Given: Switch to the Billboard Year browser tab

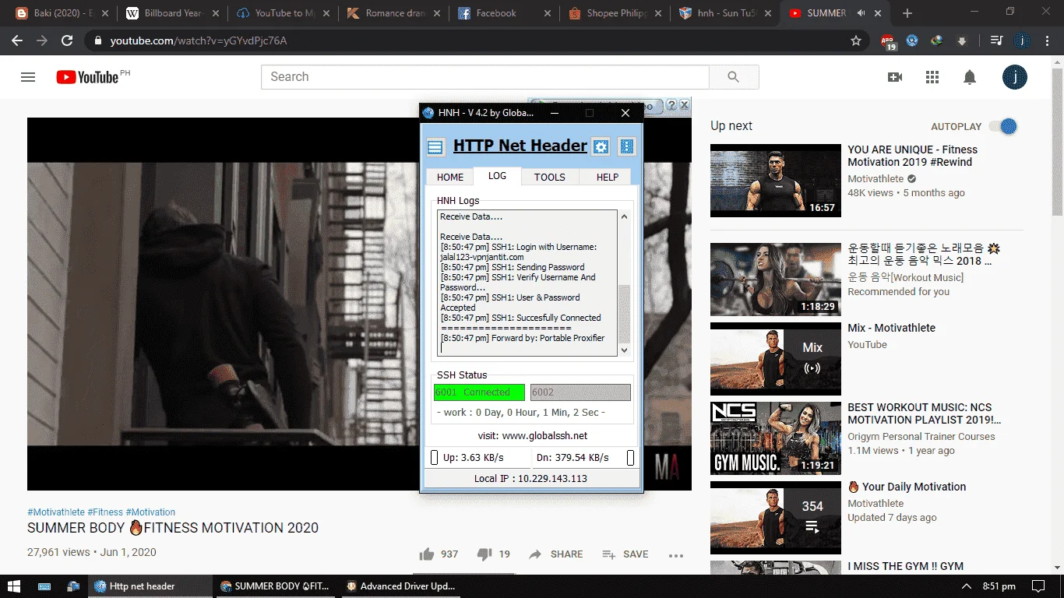Looking at the screenshot, I should [171, 13].
